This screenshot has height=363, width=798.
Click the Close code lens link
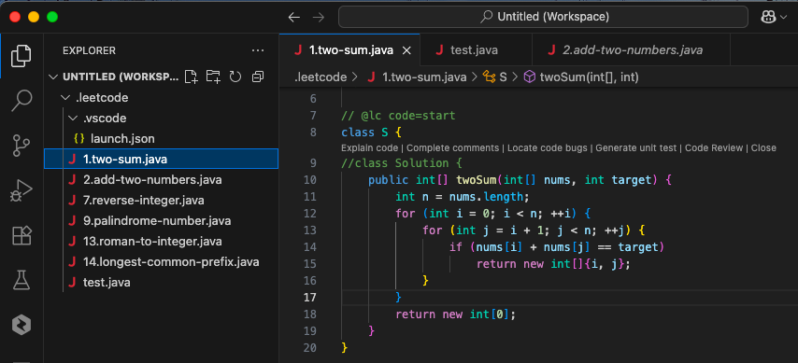763,148
